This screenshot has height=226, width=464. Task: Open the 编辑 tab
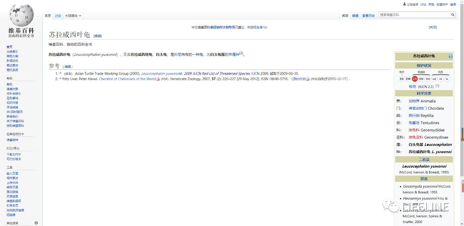(355, 16)
